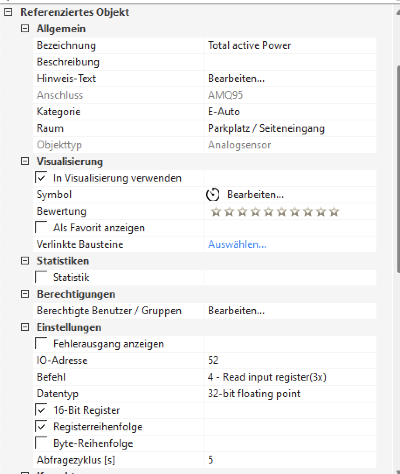This screenshot has height=474, width=400.
Task: Set Bewertung to the fifth star
Action: point(268,212)
